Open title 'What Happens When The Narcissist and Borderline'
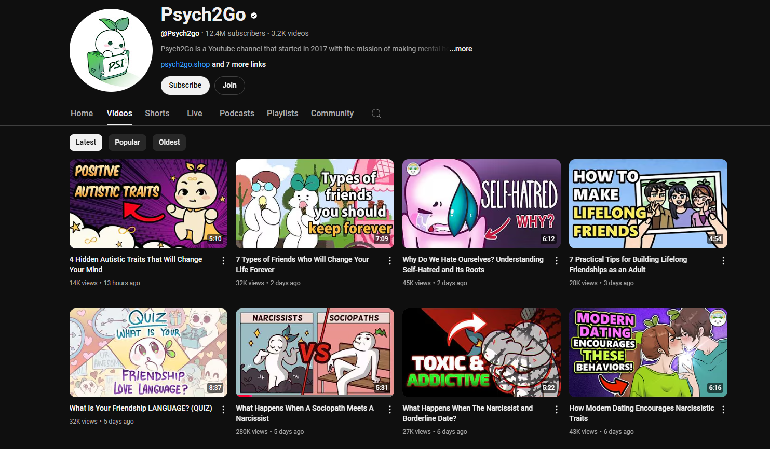 click(468, 413)
